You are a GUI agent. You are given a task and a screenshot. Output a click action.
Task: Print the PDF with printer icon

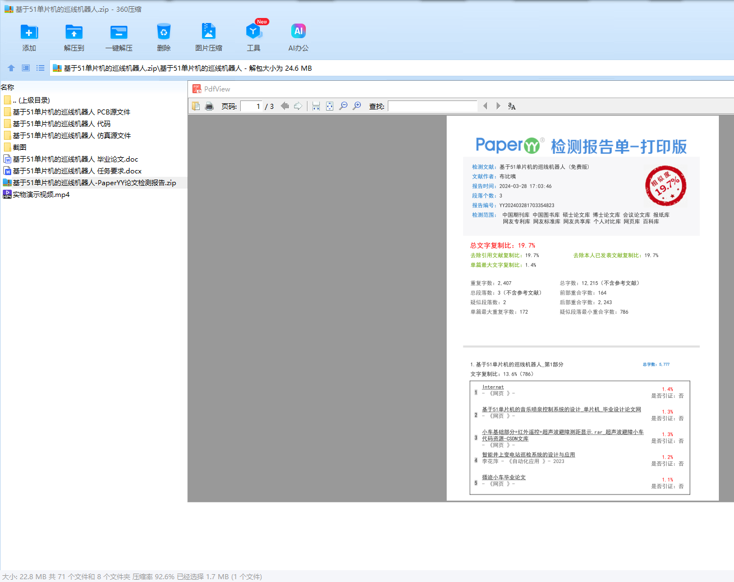[x=209, y=106]
